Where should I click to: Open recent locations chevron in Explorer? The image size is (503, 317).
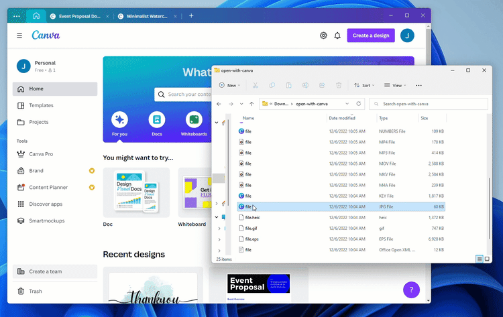coord(241,104)
